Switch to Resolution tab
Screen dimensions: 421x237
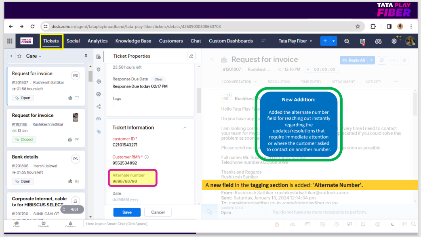(279, 82)
